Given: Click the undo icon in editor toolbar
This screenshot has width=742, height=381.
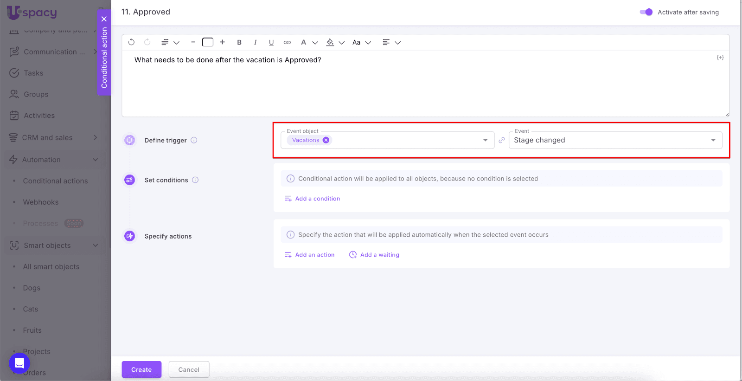Looking at the screenshot, I should (x=131, y=42).
